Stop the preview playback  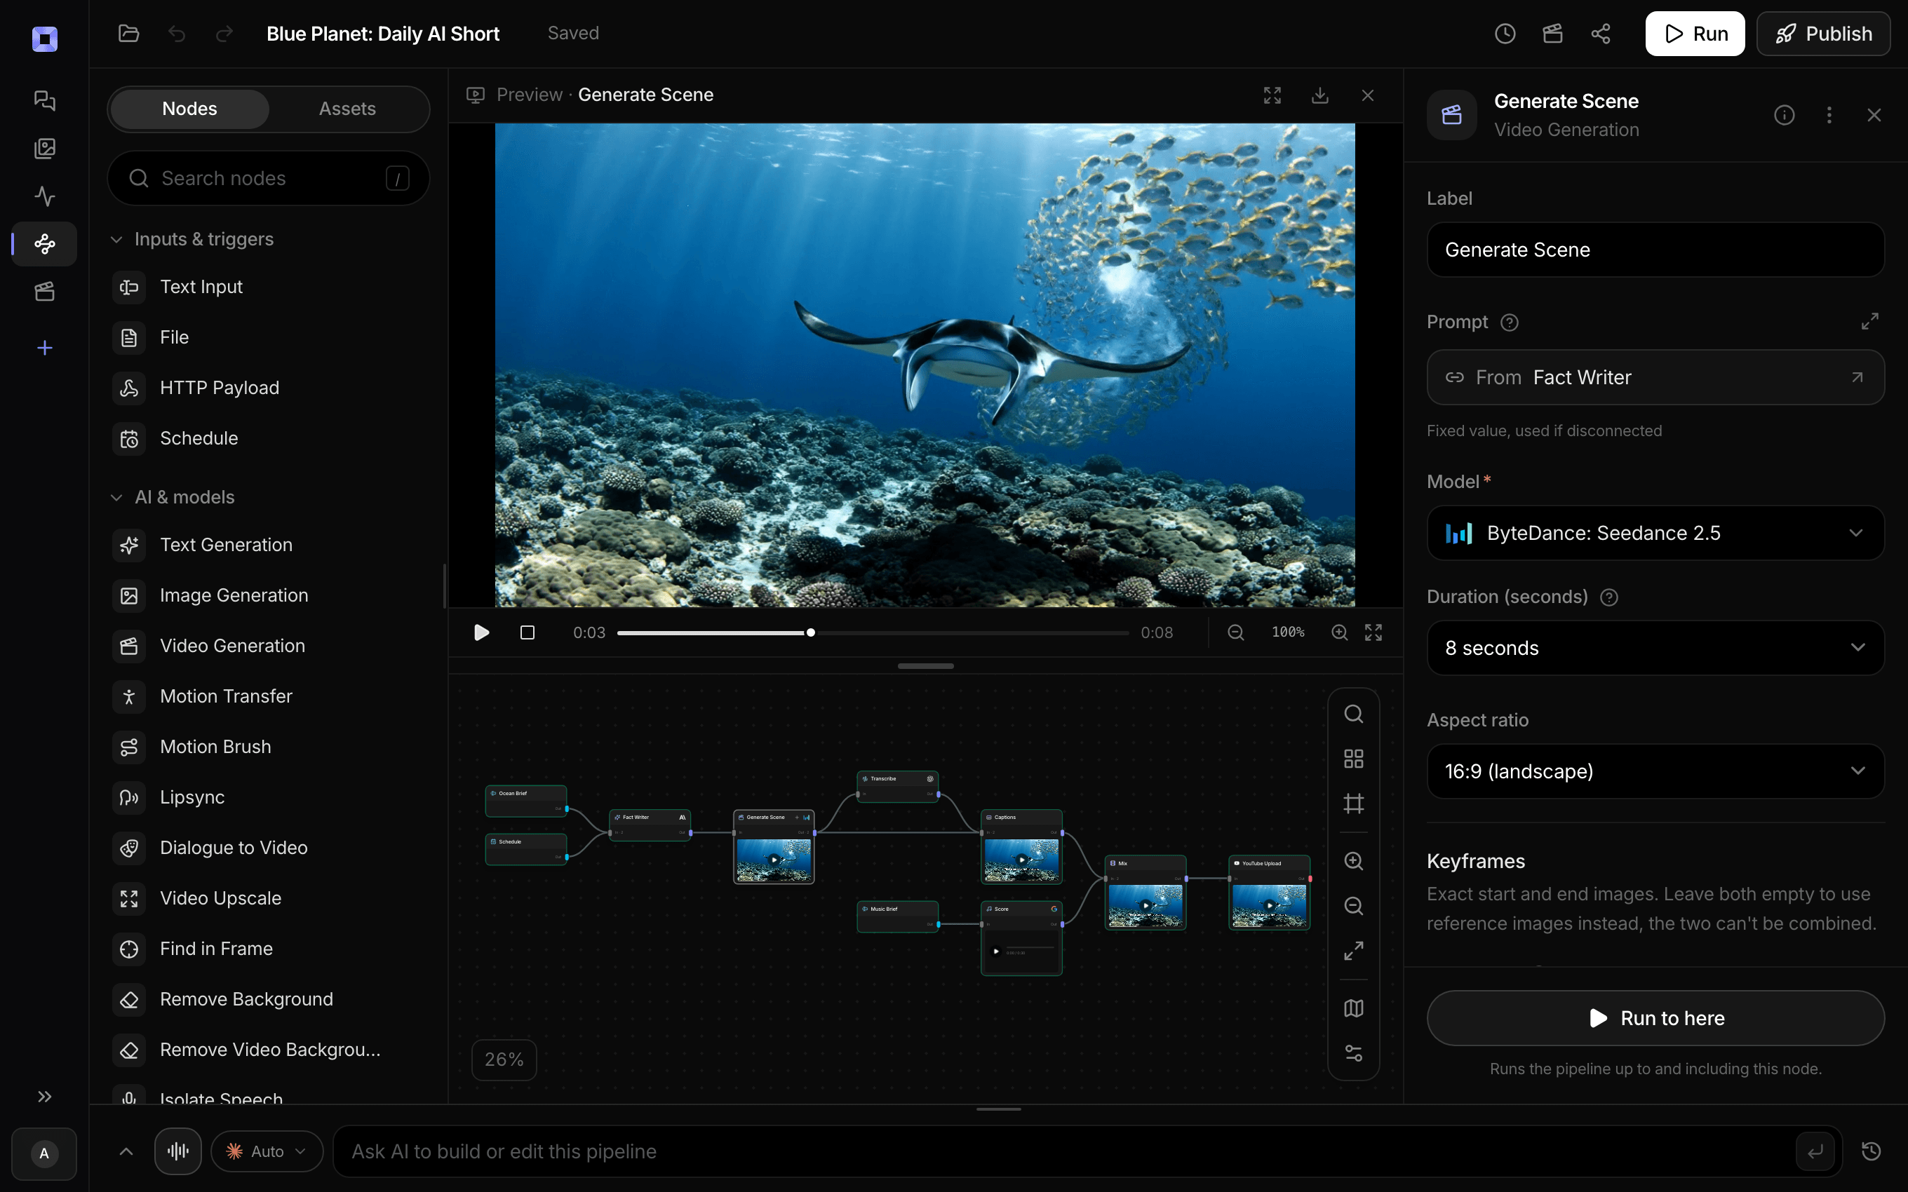pyautogui.click(x=528, y=632)
